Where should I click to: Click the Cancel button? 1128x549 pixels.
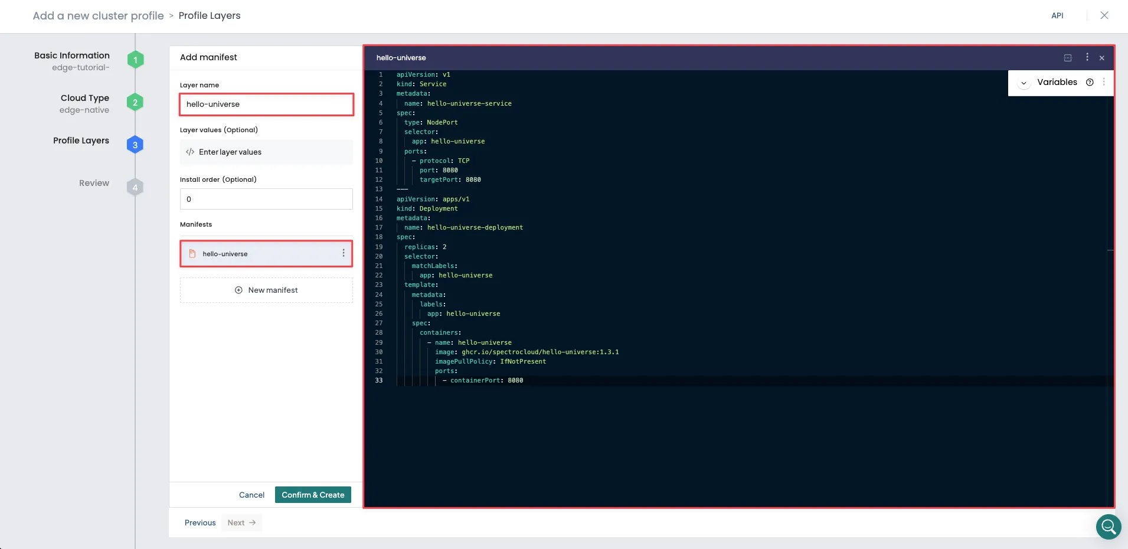[x=251, y=495]
